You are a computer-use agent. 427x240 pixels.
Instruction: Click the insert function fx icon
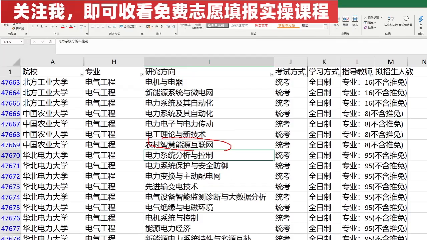click(51, 42)
